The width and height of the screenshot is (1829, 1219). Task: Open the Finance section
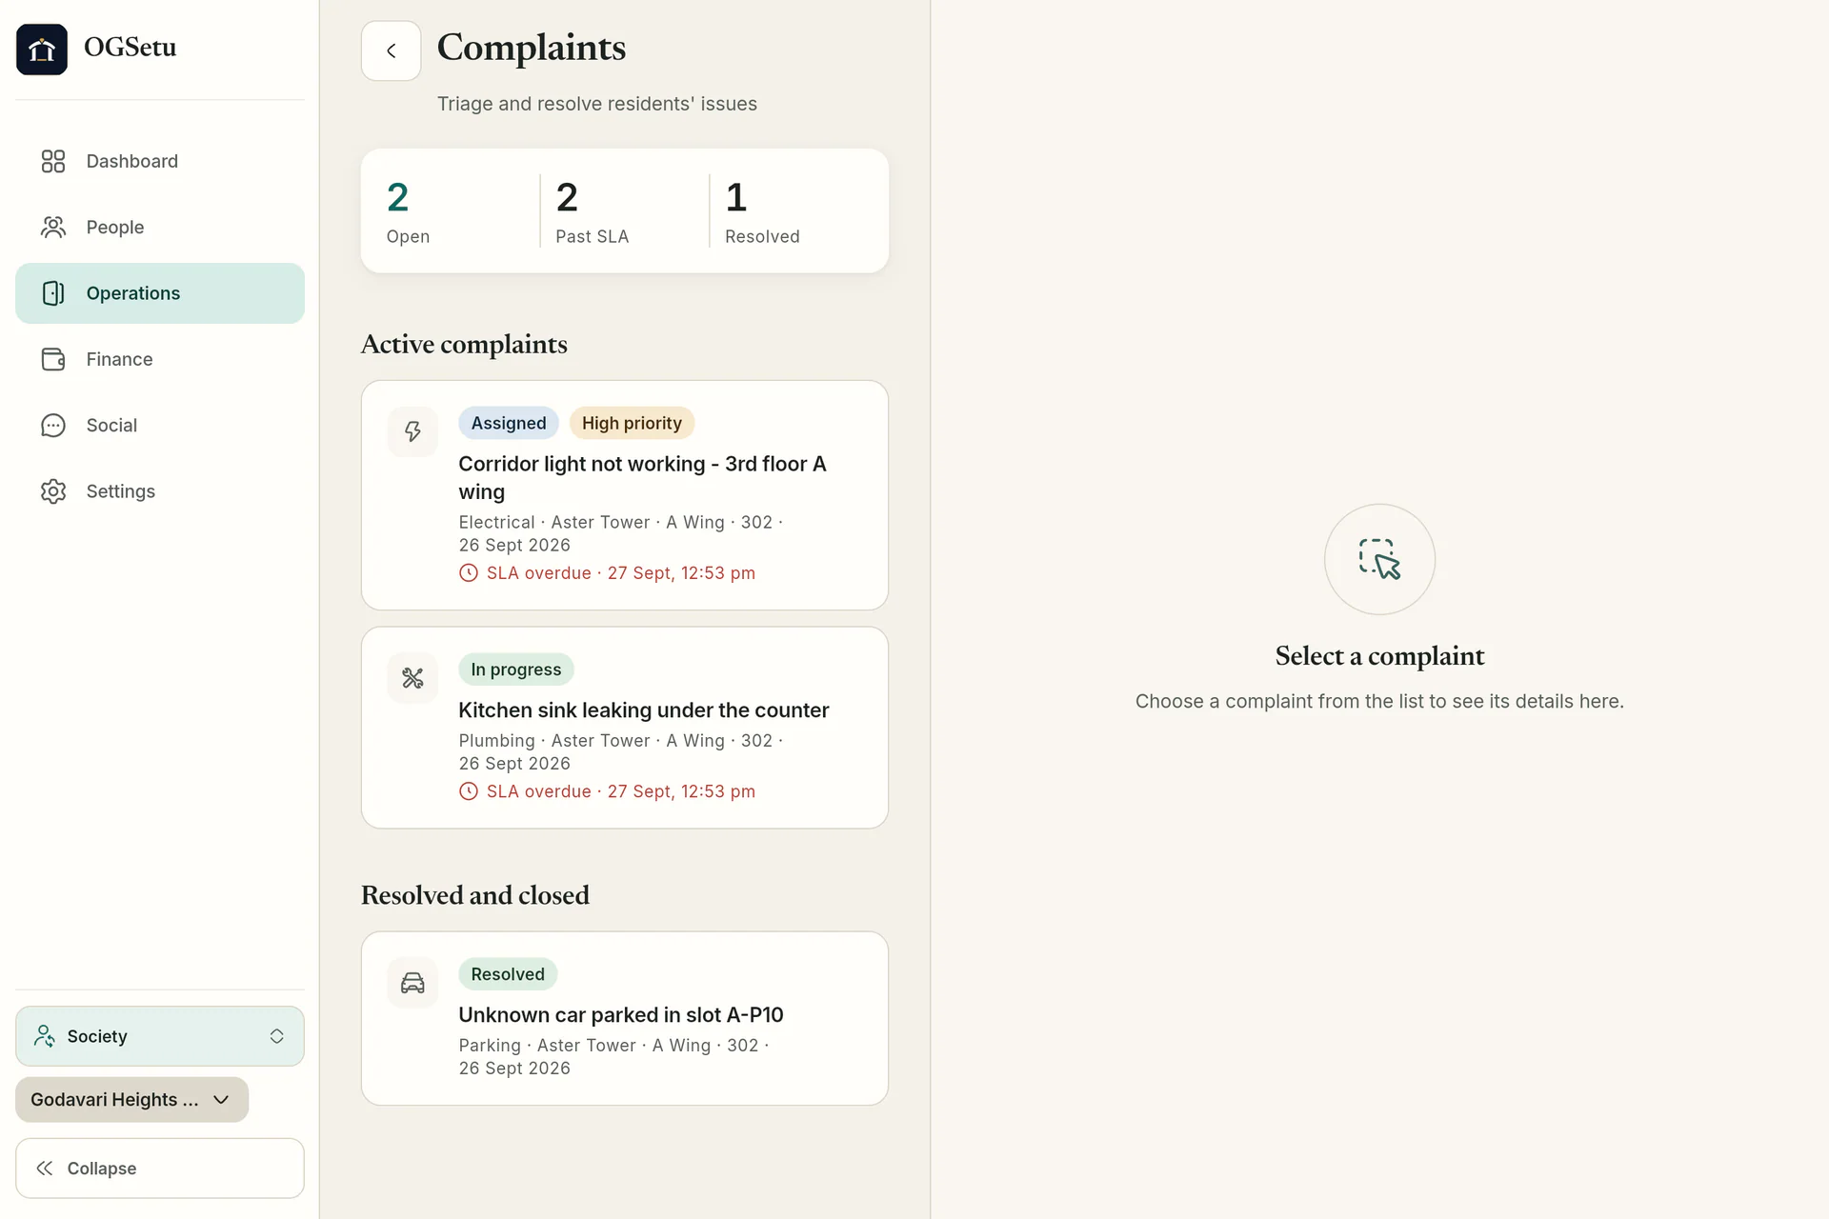point(160,359)
